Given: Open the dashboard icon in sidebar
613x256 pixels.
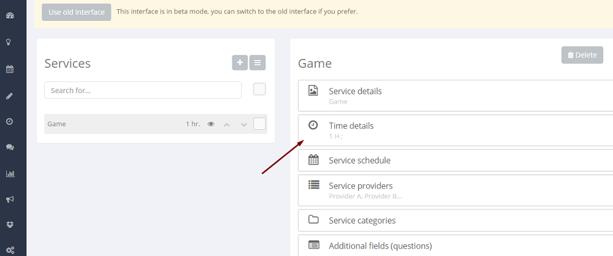Looking at the screenshot, I should [10, 15].
